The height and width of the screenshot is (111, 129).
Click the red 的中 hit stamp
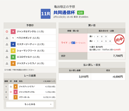click(x=119, y=39)
